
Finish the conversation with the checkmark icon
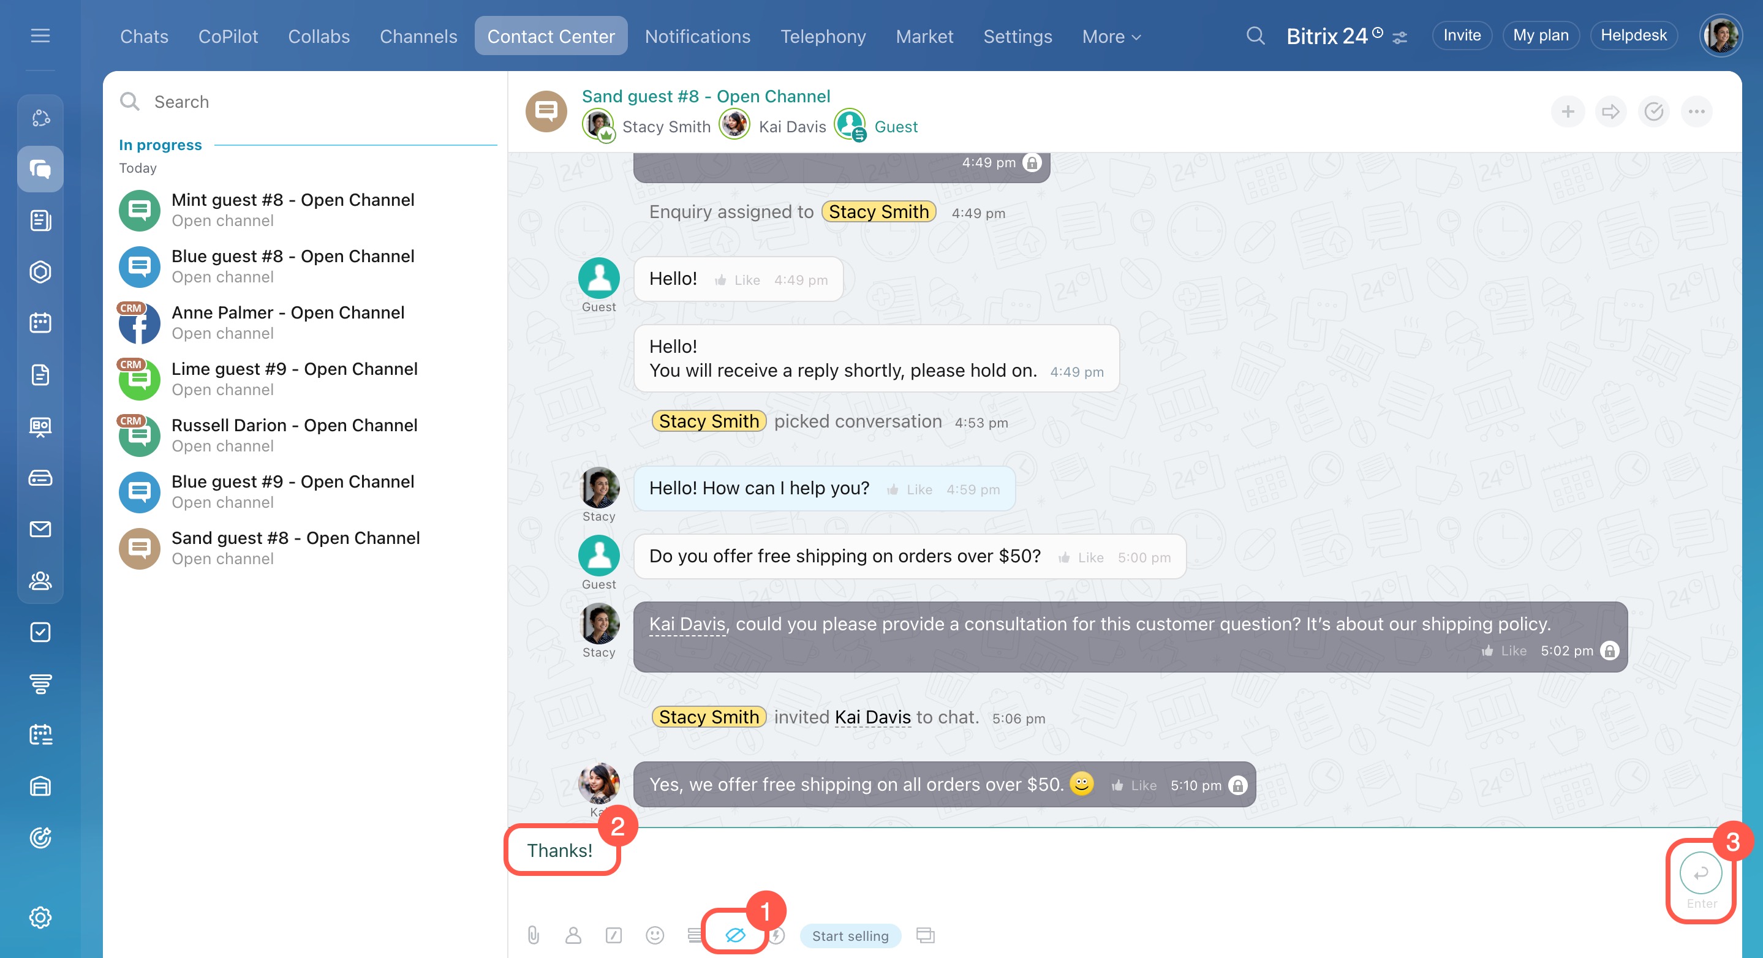[1654, 111]
